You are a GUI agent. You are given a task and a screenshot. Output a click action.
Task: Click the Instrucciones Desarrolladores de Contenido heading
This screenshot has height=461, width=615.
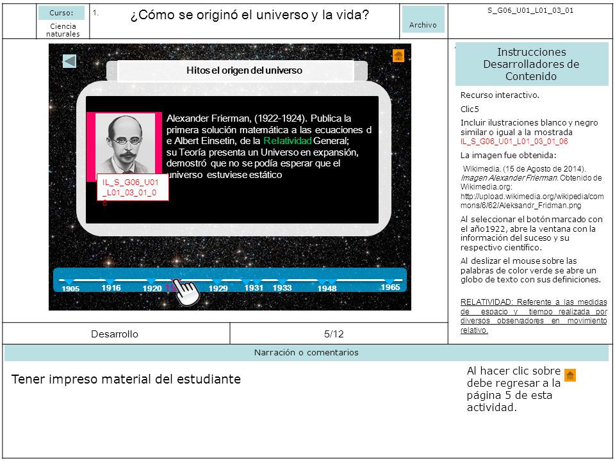(532, 64)
